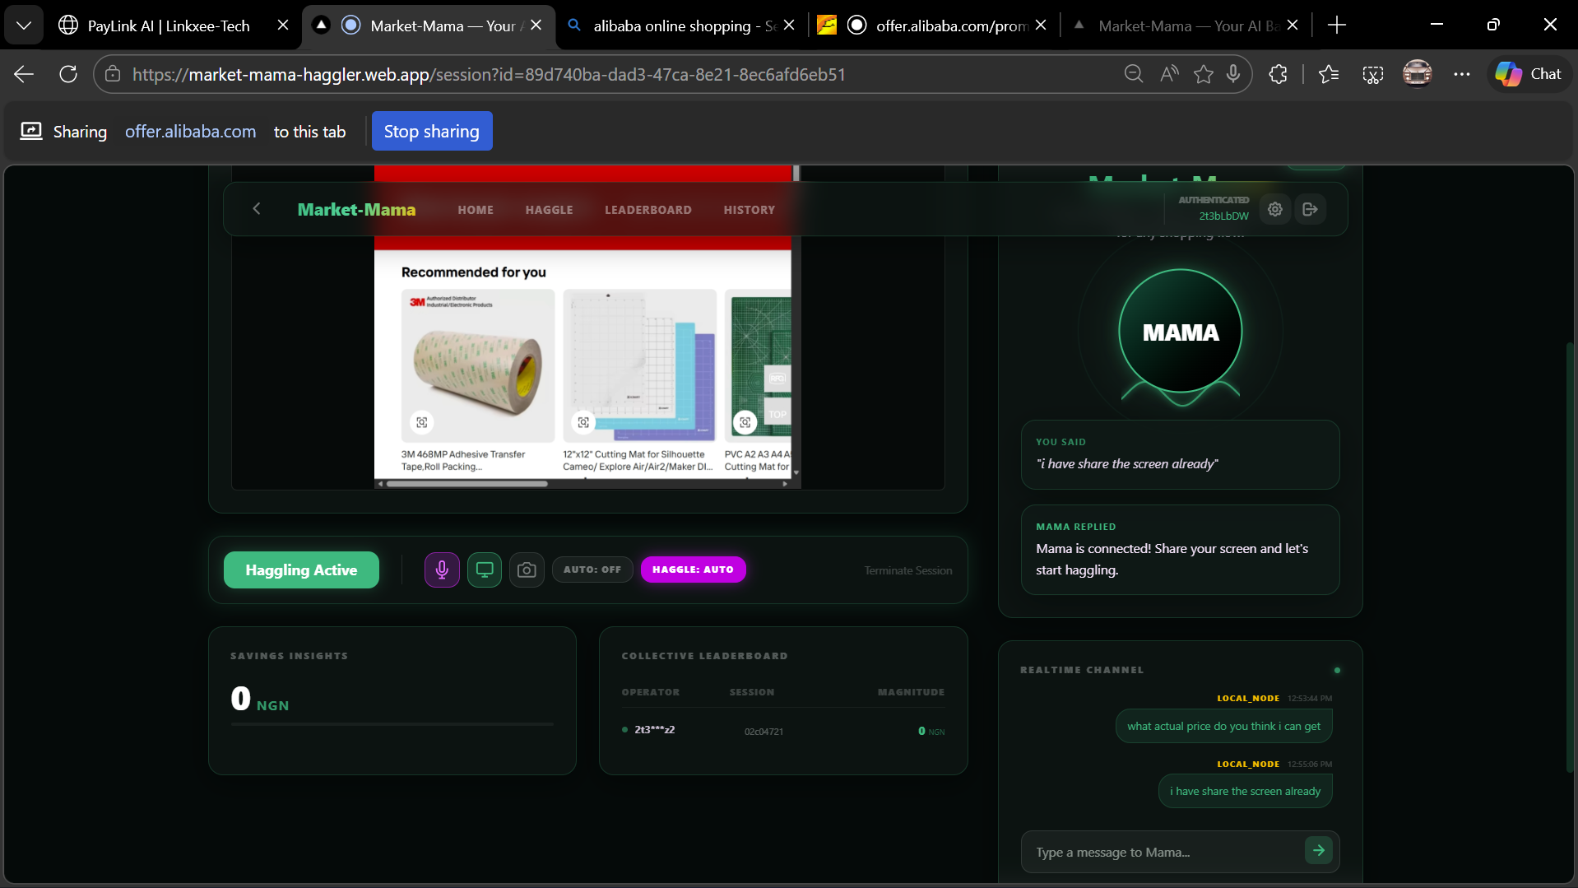The height and width of the screenshot is (888, 1578).
Task: Click the Market-Mama logo text
Action: (x=357, y=209)
